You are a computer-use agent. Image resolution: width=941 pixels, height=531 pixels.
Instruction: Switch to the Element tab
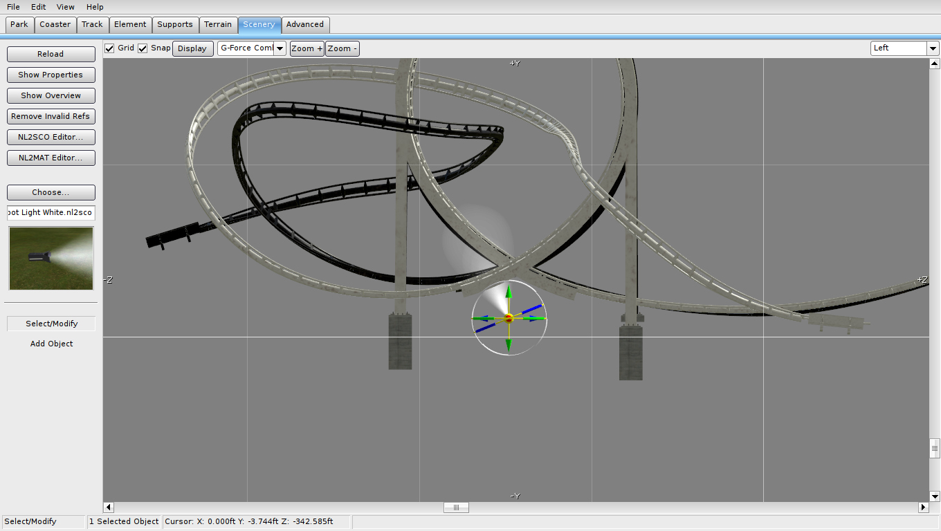130,24
